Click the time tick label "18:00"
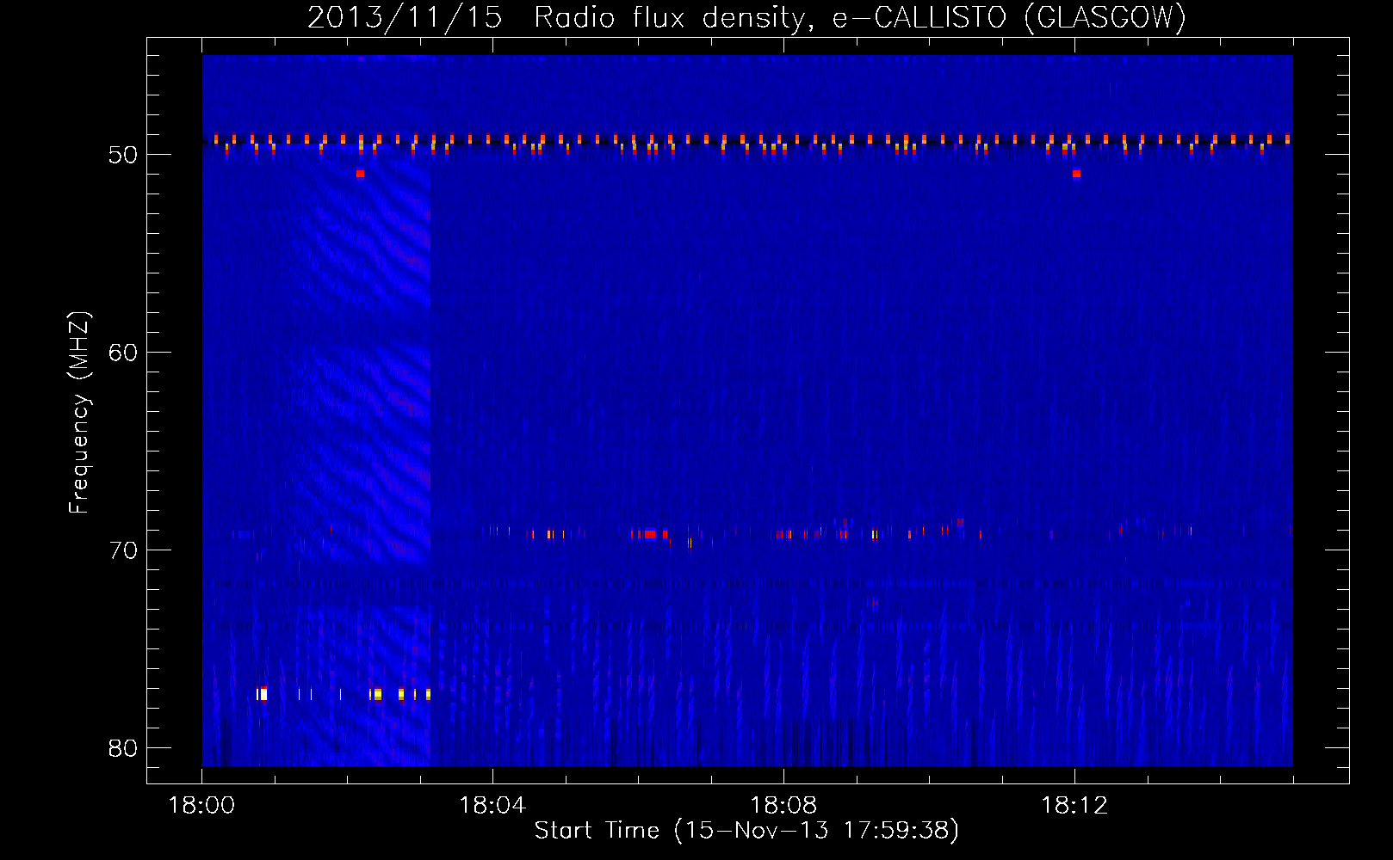 tap(201, 806)
